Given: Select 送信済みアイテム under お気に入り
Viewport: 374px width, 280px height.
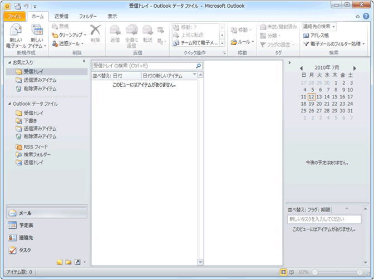Looking at the screenshot, I should [36, 80].
